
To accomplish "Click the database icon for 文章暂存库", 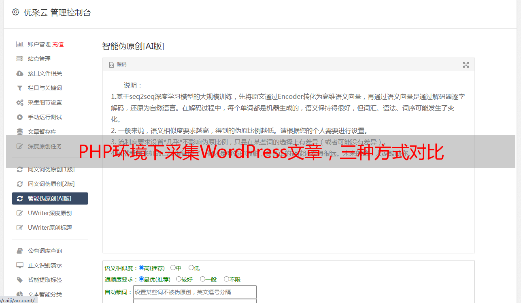I will 19,132.
